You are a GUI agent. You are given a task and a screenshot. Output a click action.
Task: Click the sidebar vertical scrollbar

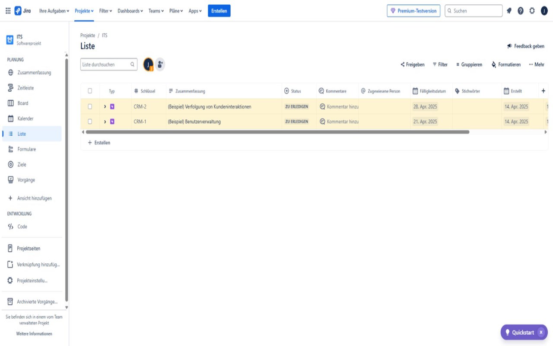pyautogui.click(x=67, y=179)
